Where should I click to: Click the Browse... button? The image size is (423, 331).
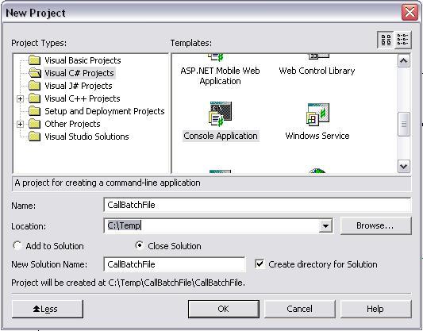pos(376,225)
